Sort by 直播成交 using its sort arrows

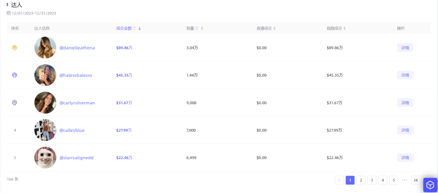(274, 28)
